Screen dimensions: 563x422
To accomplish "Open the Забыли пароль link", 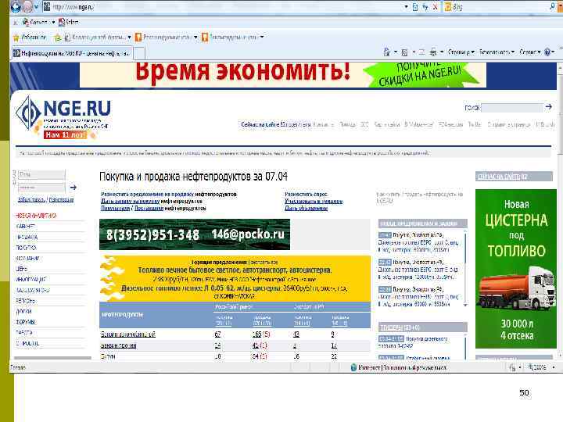I will coord(31,199).
